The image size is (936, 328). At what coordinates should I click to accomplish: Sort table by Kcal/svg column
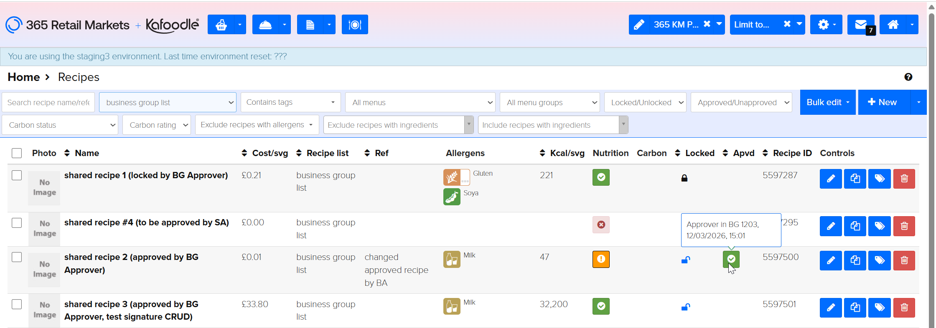point(562,153)
